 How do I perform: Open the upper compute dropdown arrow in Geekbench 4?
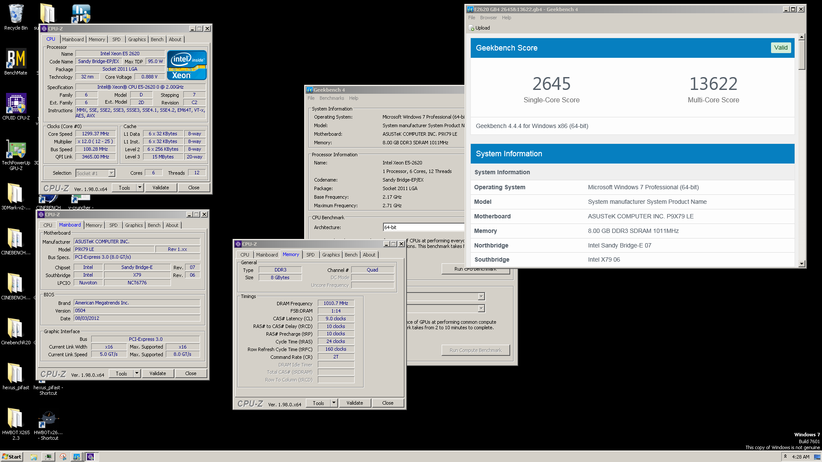pos(481,297)
